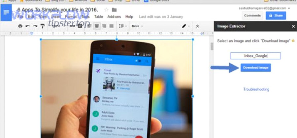Close the Image Extractor sidebar
This screenshot has width=297, height=138.
pyautogui.click(x=293, y=26)
